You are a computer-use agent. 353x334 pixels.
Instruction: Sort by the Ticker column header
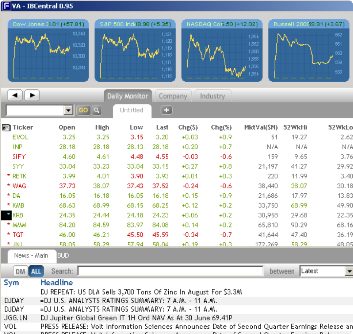point(23,127)
